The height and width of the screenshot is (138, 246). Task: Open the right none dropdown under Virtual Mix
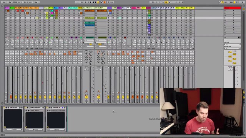(18, 130)
